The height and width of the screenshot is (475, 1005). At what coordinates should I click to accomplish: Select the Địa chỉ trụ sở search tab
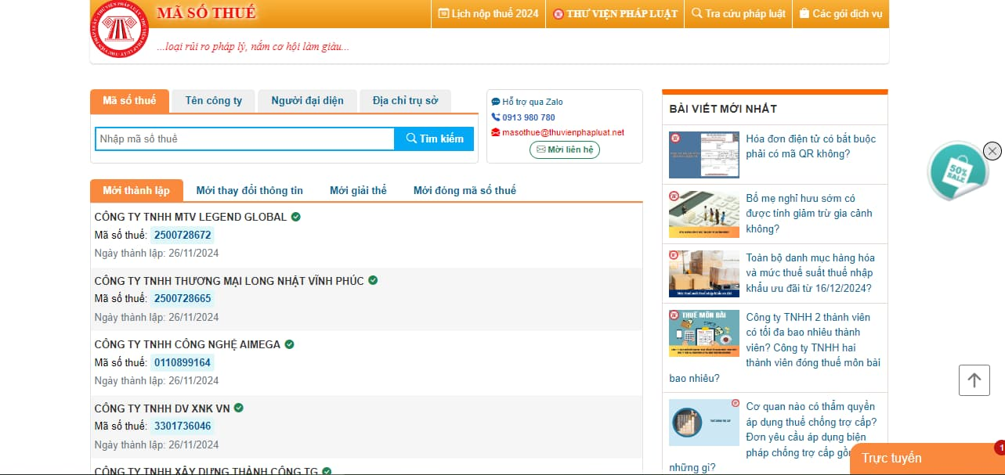[x=405, y=101]
